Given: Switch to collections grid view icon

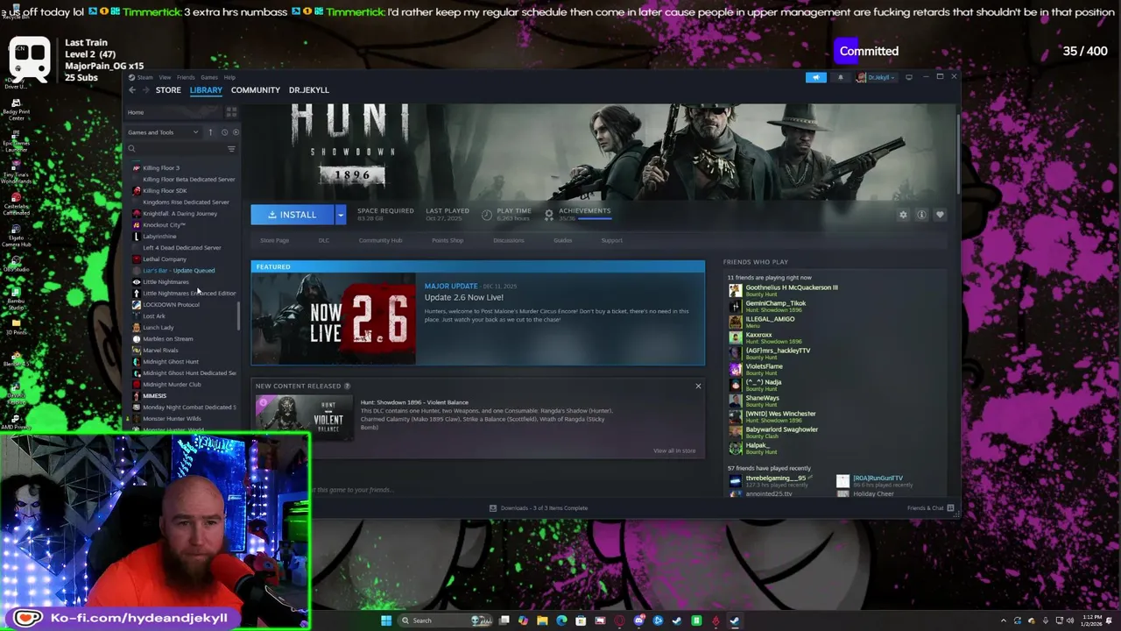Looking at the screenshot, I should click(231, 112).
